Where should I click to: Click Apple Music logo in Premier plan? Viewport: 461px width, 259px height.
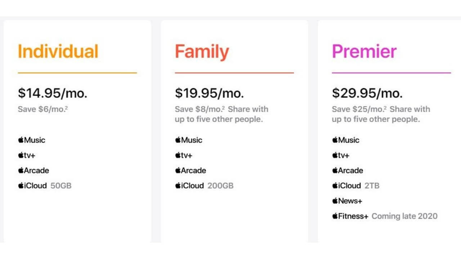[x=346, y=140]
